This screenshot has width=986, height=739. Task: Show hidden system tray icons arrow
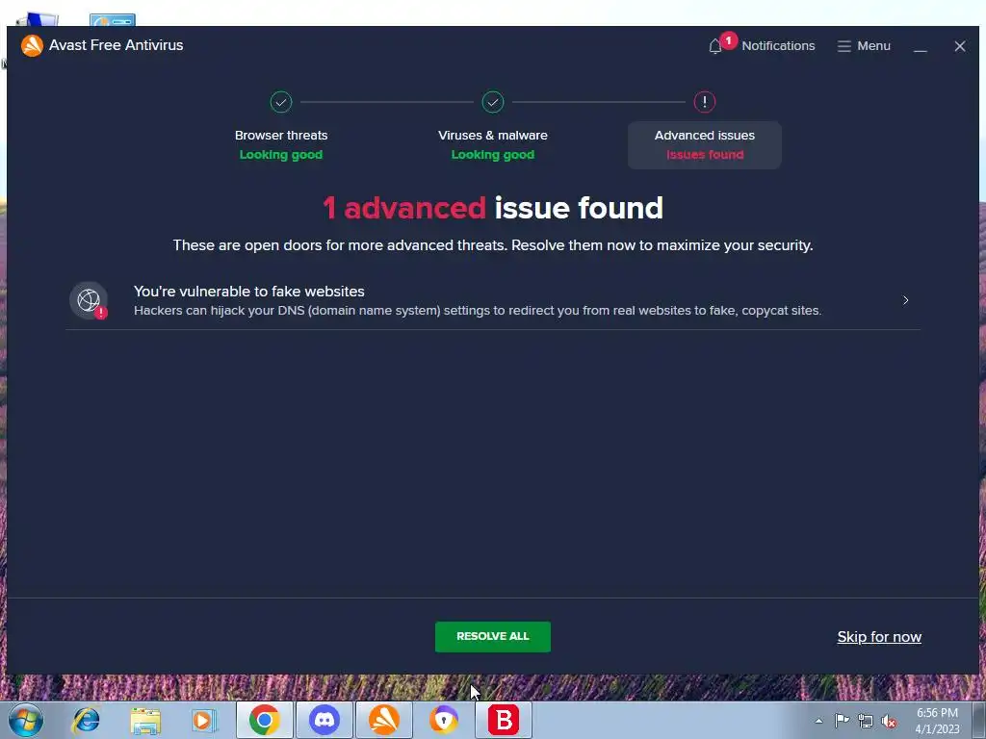coord(818,721)
